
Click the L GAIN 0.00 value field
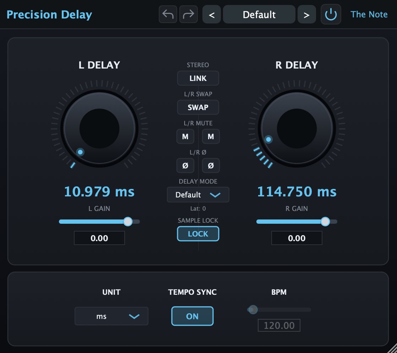coord(99,238)
